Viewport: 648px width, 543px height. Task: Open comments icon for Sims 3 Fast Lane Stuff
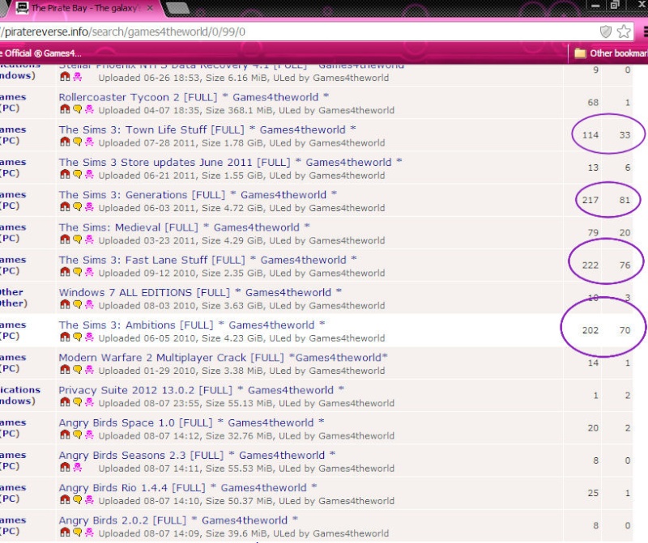[x=77, y=272]
